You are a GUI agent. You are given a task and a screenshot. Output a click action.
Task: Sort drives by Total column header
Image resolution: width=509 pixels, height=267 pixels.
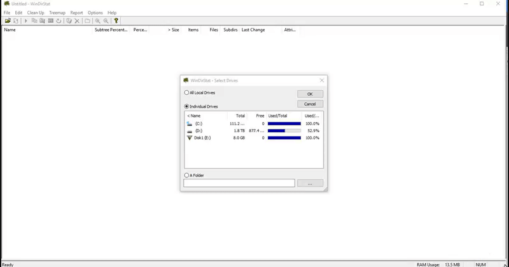tap(237, 116)
